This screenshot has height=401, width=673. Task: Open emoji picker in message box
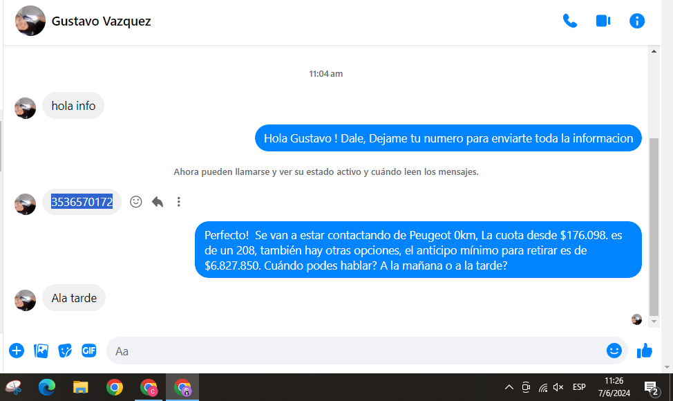(x=614, y=351)
